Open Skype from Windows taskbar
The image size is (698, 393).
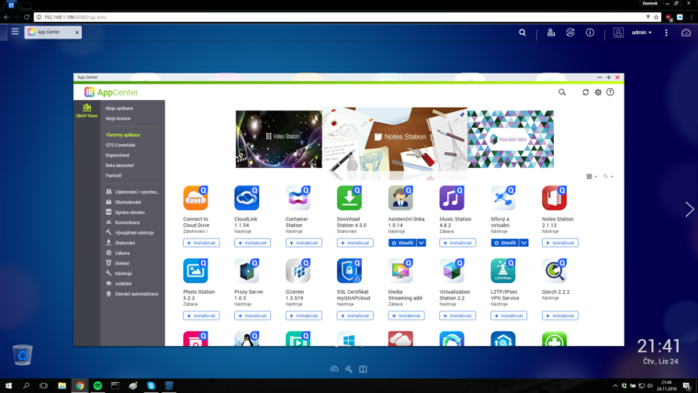[151, 386]
